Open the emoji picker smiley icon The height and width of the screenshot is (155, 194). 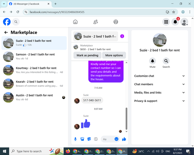[x=116, y=139]
